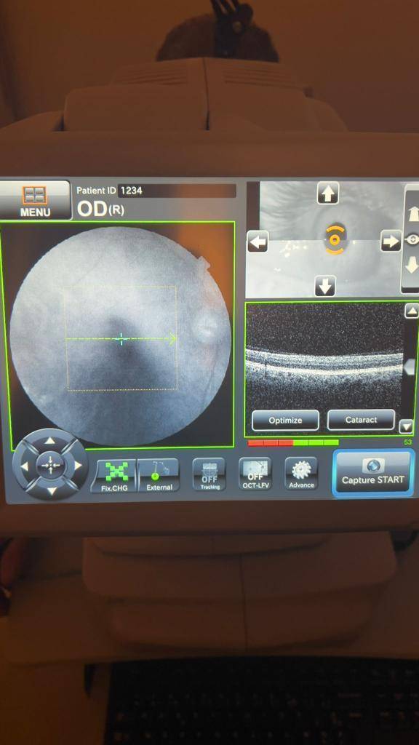
Task: Open the Advance settings gear
Action: tap(301, 474)
